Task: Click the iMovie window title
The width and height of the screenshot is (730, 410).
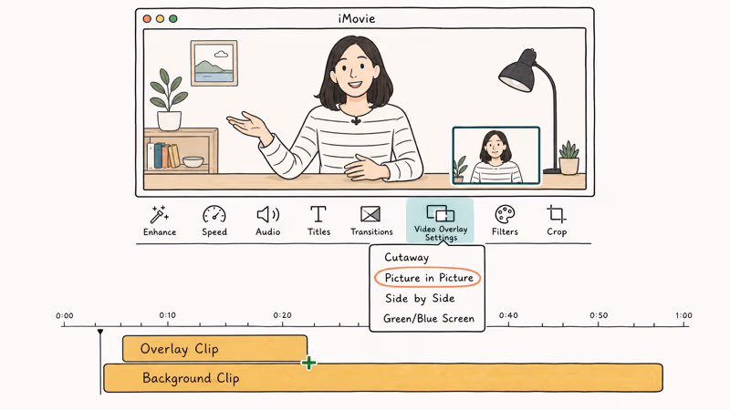Action: [357, 18]
